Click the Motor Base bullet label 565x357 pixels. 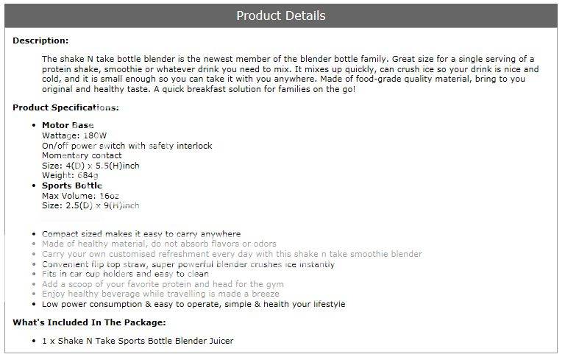click(68, 125)
